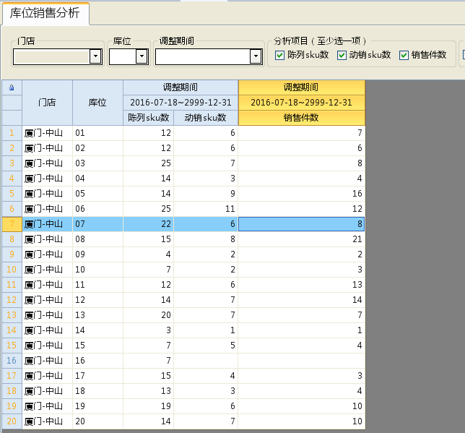Click 销售件数 value 16 in row 5
465x433 pixels.
click(x=302, y=194)
